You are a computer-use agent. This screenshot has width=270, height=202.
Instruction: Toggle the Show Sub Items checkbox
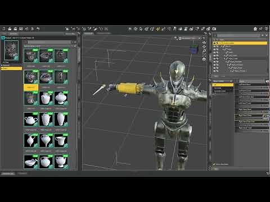coord(214,164)
